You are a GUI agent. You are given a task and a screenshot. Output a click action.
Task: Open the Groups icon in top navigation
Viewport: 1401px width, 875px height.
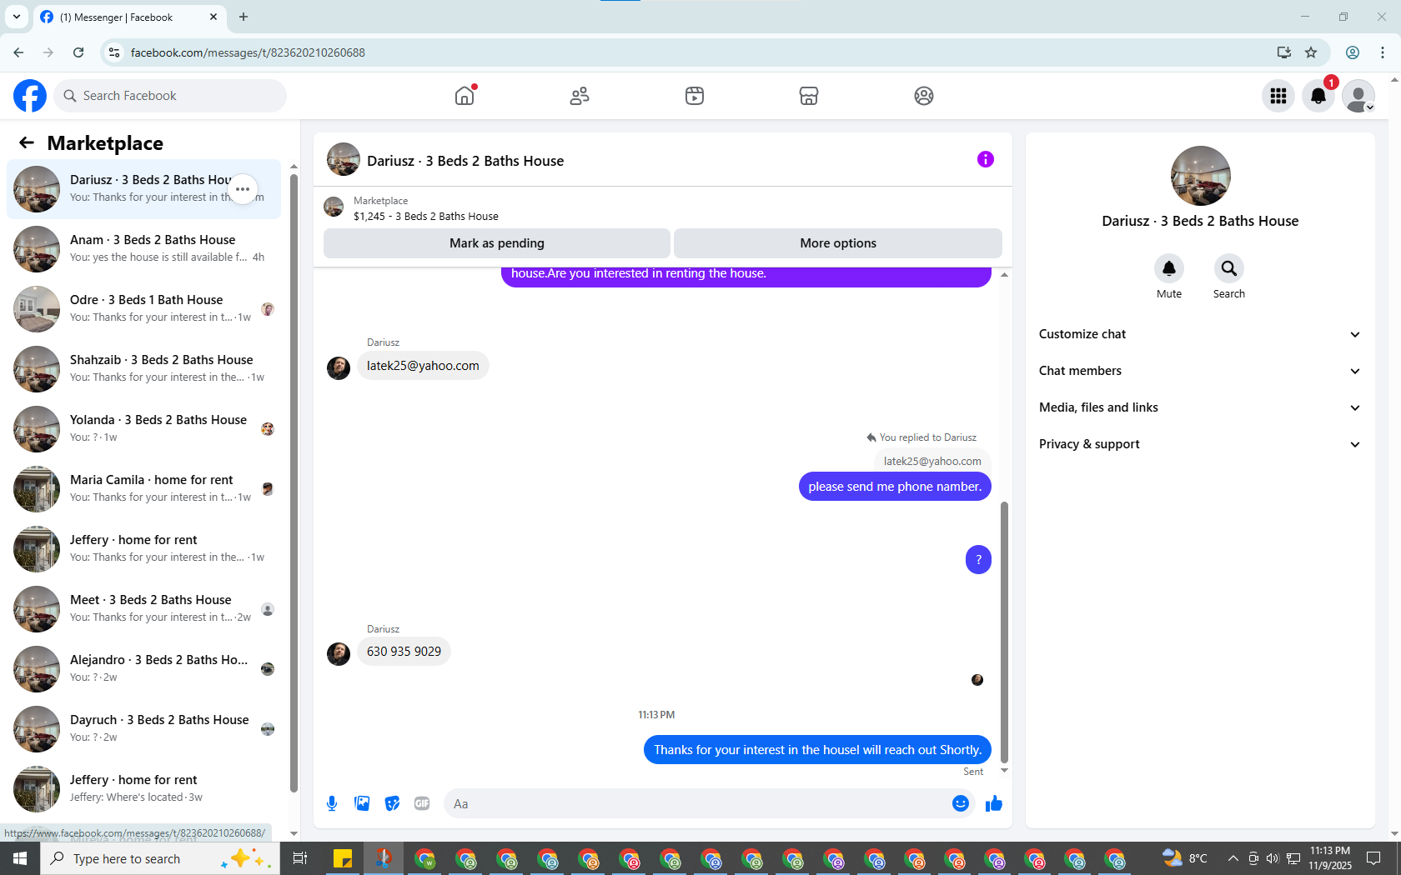(924, 96)
